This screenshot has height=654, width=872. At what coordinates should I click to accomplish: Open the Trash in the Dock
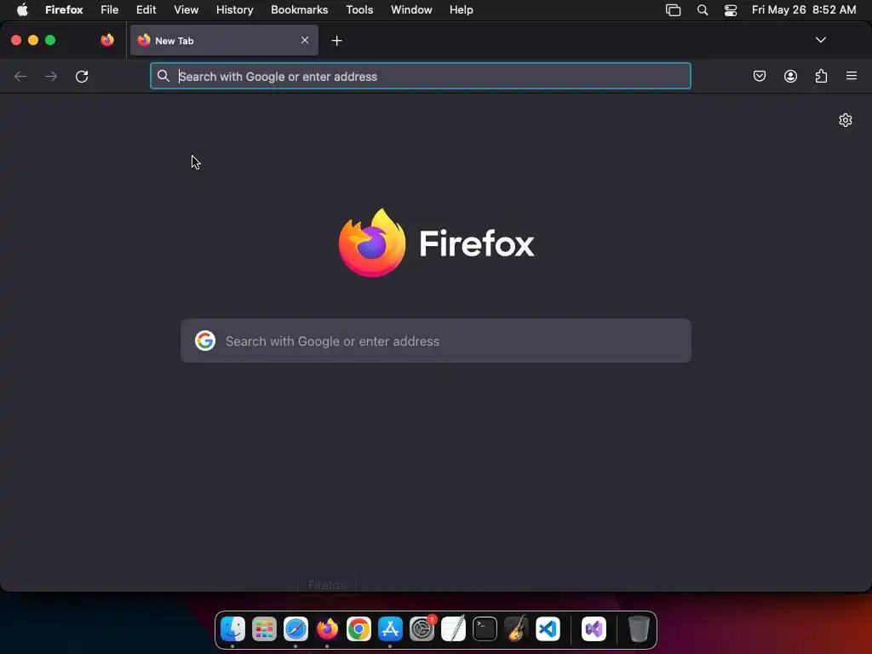pos(639,629)
